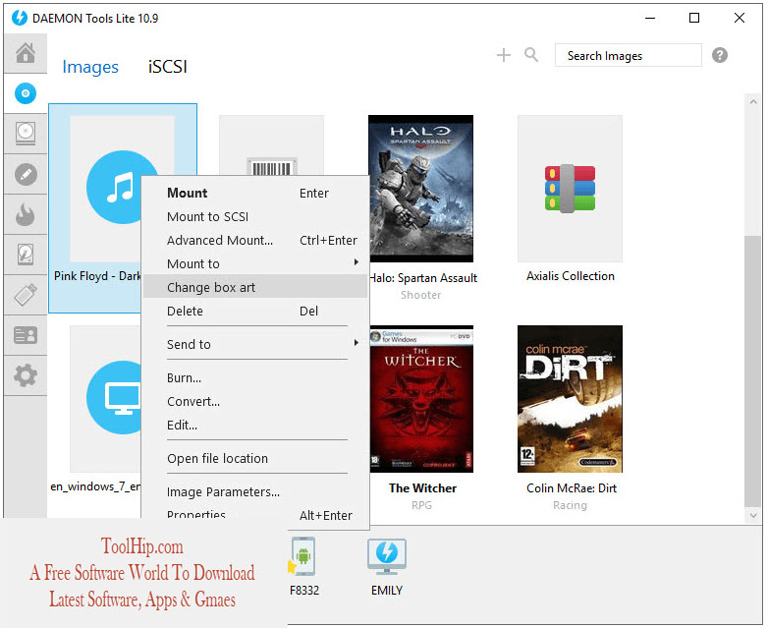The width and height of the screenshot is (768, 628).
Task: Switch to the iSCSI tab
Action: click(168, 67)
